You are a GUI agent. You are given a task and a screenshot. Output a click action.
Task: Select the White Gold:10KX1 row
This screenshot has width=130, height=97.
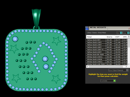pos(107,57)
